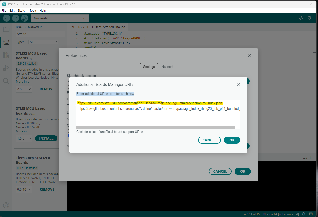Click the horizontal scrollbar of the URLs box
This screenshot has width=318, height=217.
[155, 127]
